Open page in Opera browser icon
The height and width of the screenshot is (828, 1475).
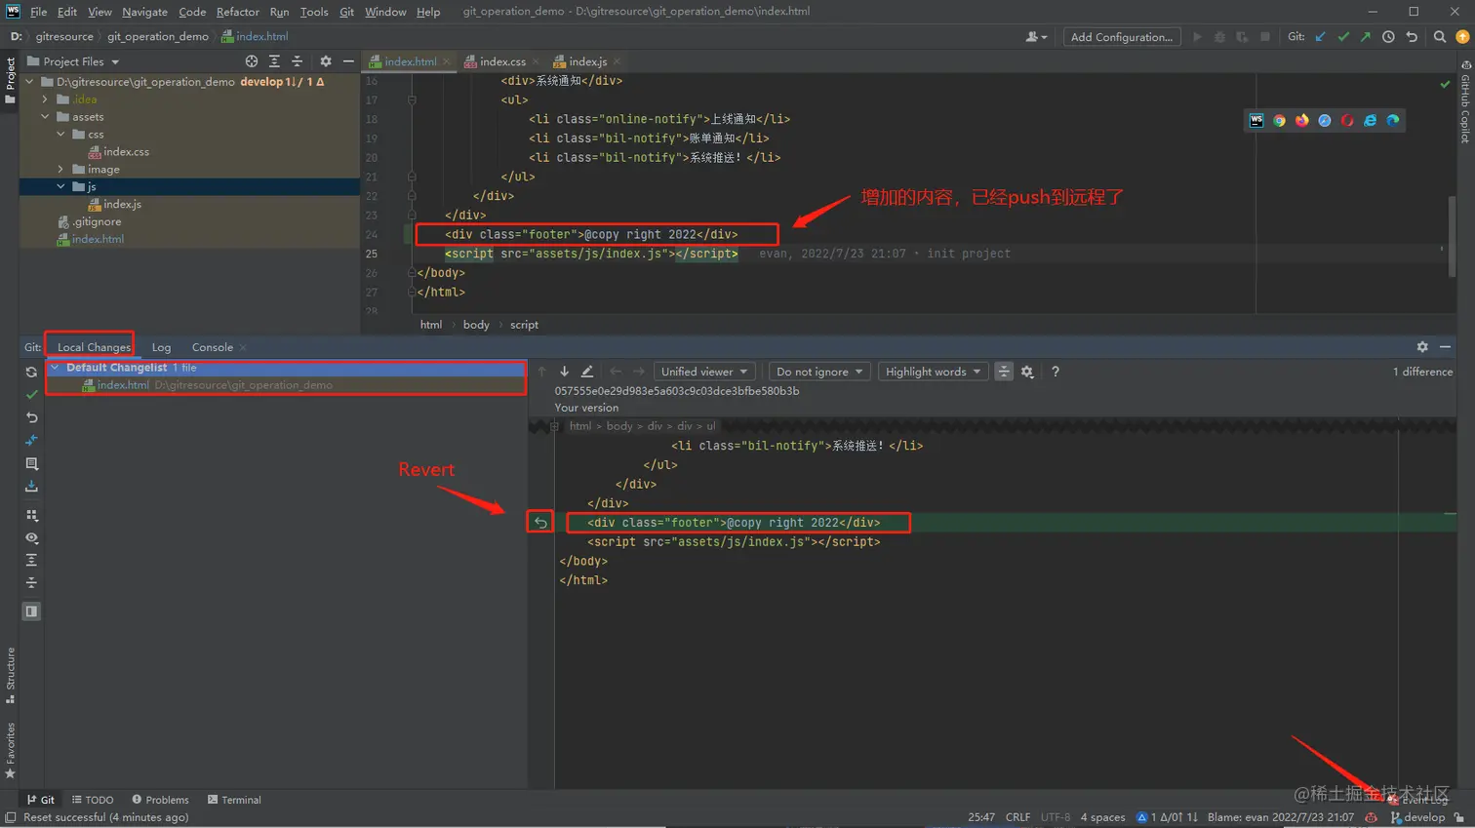coord(1347,120)
